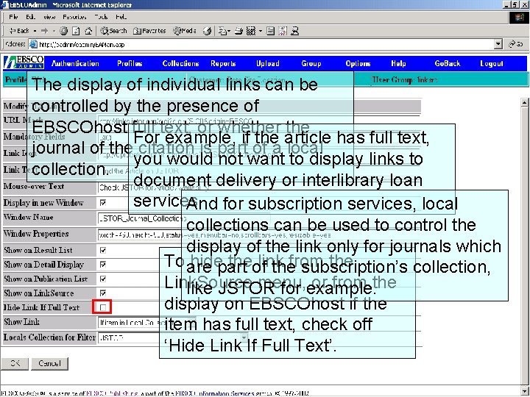Open the History toolbar icon
The image size is (530, 397).
tap(207, 31)
